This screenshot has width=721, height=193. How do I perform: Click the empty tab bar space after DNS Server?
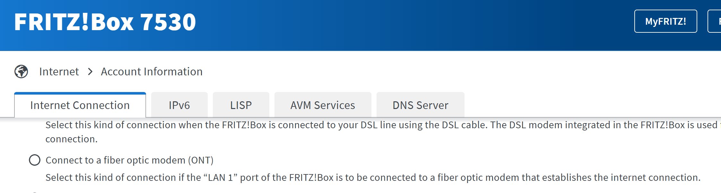point(578,105)
